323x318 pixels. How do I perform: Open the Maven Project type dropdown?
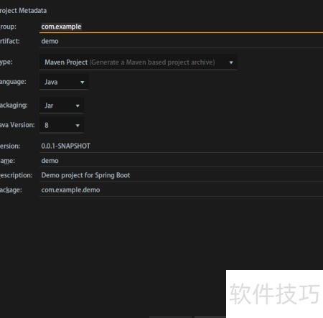click(139, 62)
